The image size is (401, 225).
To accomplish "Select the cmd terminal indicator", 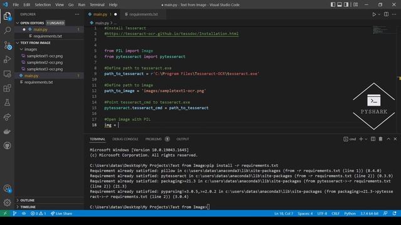I will 350,139.
